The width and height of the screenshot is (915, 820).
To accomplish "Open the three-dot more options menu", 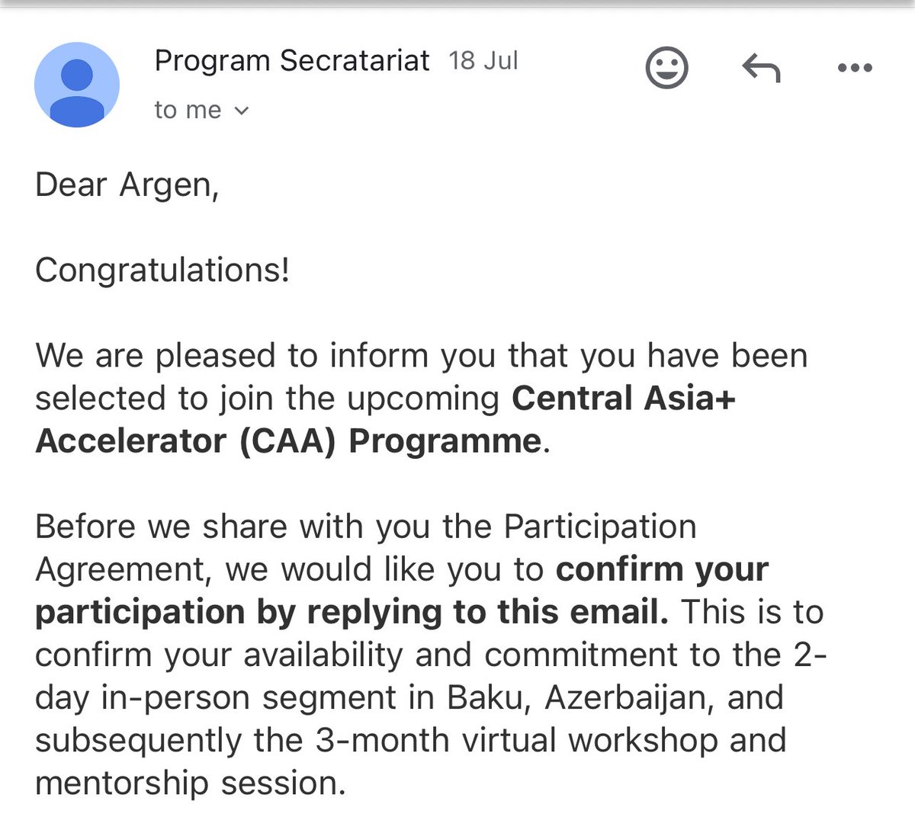I will tap(854, 68).
